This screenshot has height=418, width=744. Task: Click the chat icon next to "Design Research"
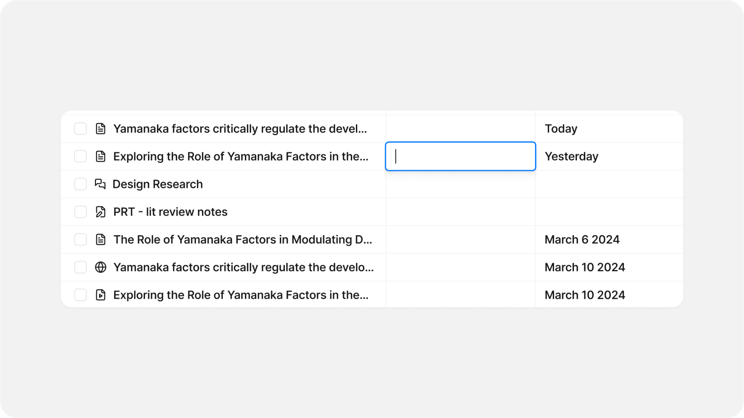(x=100, y=184)
